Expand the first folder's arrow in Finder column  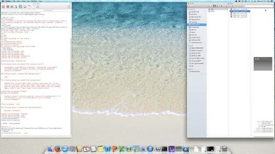pos(227,9)
